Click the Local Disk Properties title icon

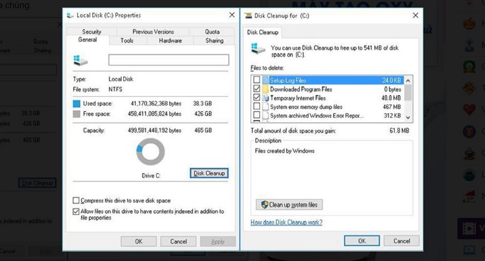tap(70, 15)
